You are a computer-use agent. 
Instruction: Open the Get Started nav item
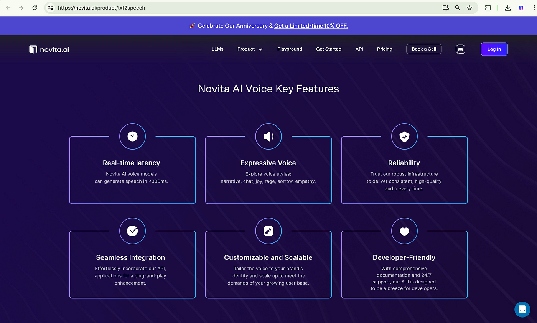pos(329,49)
